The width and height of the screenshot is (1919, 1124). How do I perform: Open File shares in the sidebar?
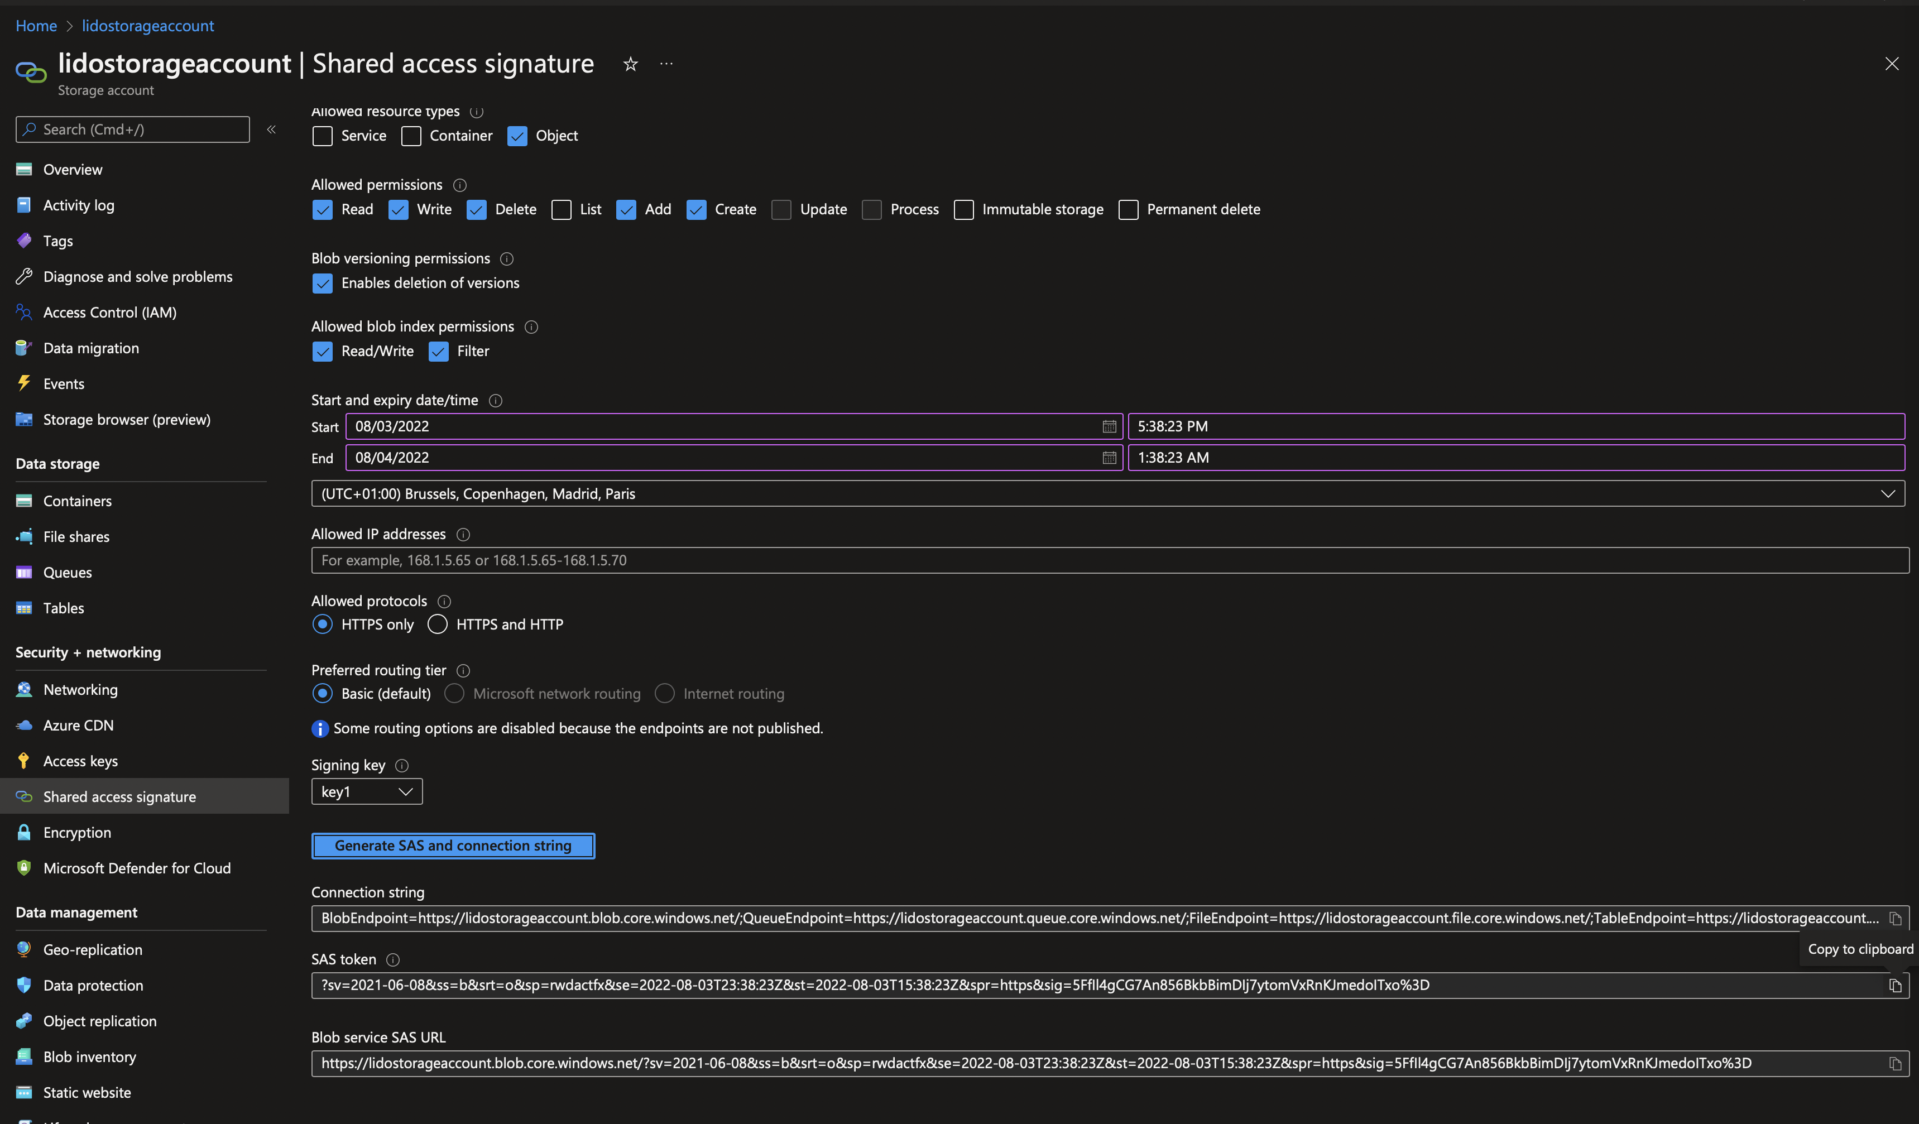(x=76, y=537)
